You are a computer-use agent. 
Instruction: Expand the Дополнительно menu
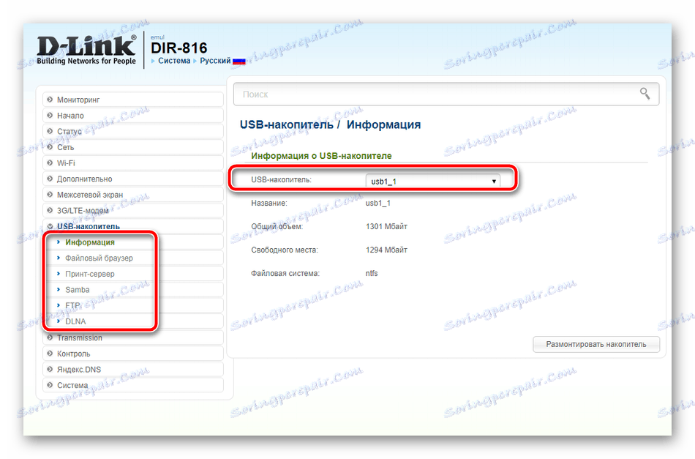(x=133, y=179)
